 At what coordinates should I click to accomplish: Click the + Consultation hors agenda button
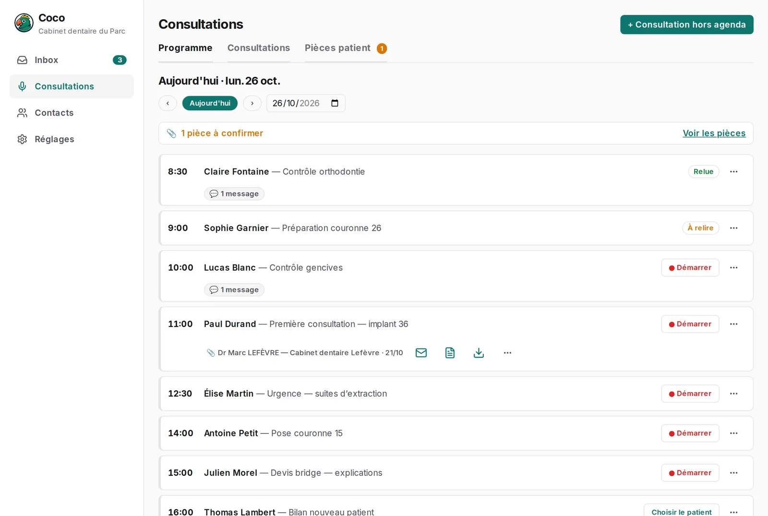coord(687,24)
